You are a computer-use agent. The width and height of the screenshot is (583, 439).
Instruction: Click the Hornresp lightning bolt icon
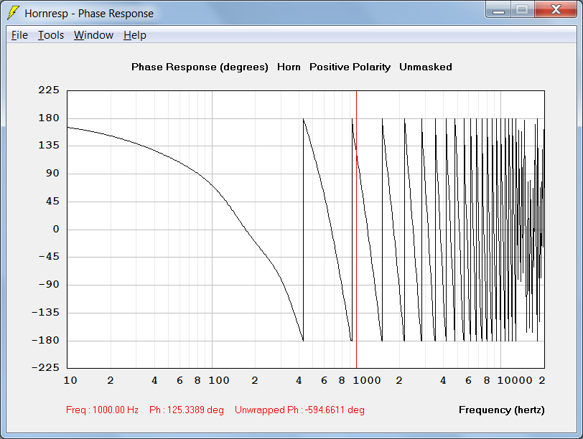coord(13,13)
